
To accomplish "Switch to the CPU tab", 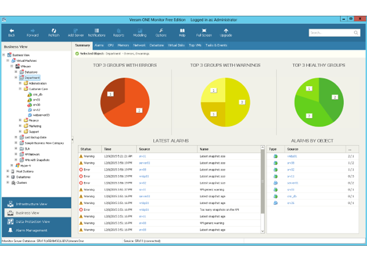I will pos(111,46).
